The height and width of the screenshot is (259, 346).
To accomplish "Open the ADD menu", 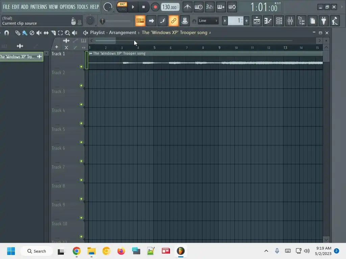I will [x=24, y=7].
